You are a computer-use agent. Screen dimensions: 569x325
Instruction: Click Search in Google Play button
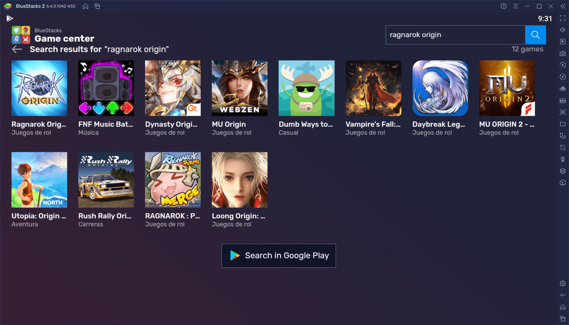tap(279, 256)
